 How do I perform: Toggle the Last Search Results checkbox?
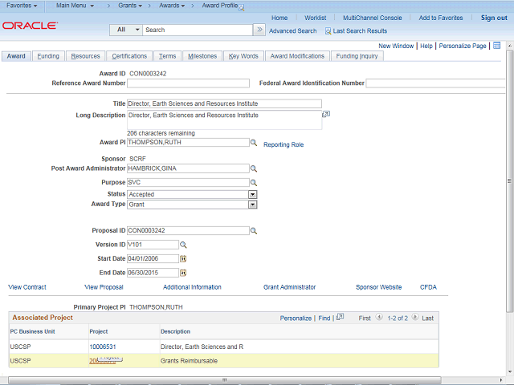pyautogui.click(x=328, y=30)
